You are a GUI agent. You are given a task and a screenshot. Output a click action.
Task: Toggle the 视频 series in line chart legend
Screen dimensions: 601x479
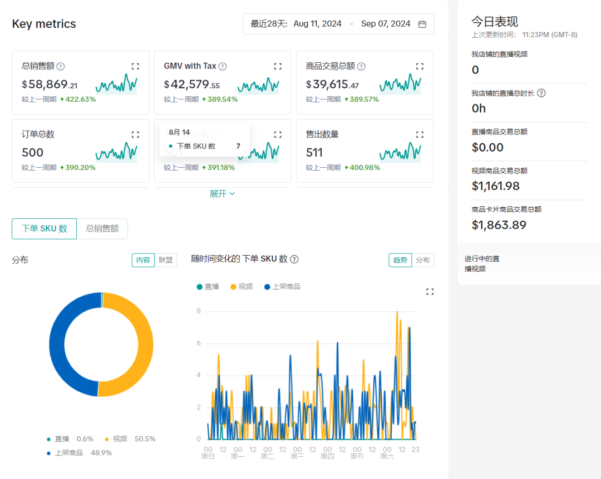coord(242,287)
